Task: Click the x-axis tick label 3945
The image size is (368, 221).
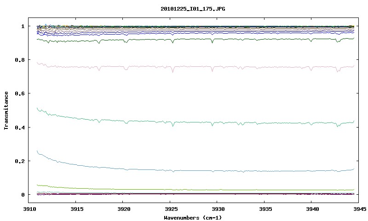Action: pos(360,209)
